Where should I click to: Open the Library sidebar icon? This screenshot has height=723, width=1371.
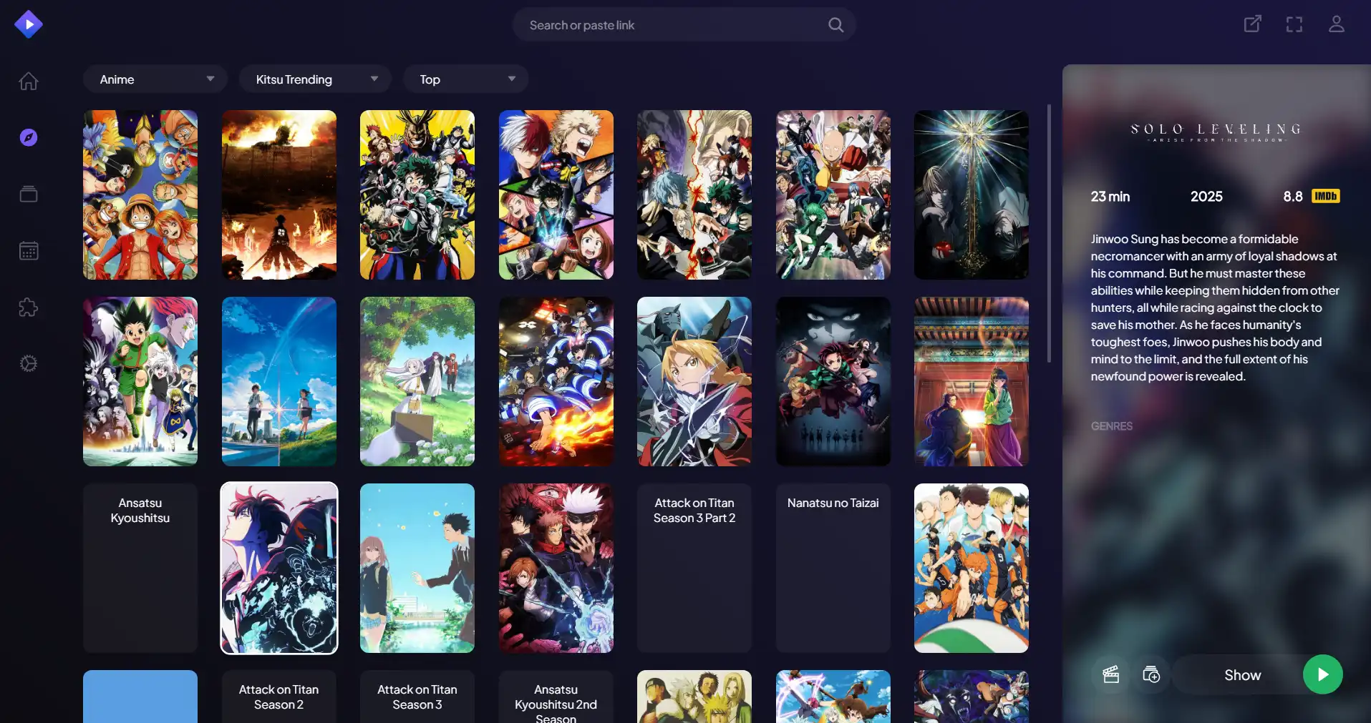29,194
